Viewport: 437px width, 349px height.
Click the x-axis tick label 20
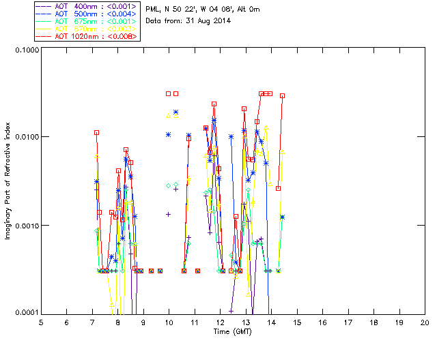pos(425,323)
